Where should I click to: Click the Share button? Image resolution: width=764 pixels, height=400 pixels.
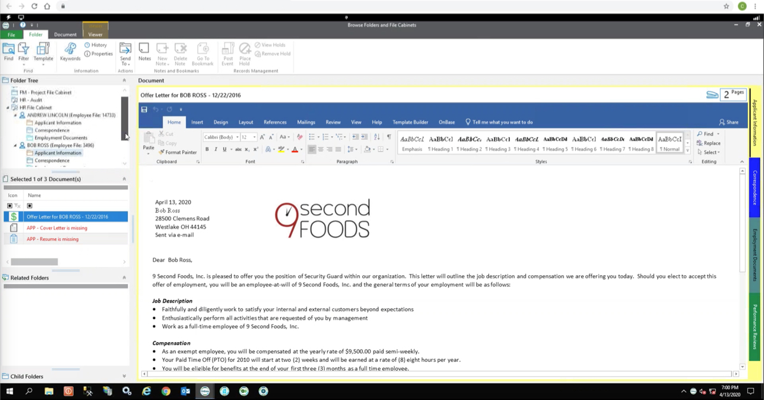tap(728, 122)
